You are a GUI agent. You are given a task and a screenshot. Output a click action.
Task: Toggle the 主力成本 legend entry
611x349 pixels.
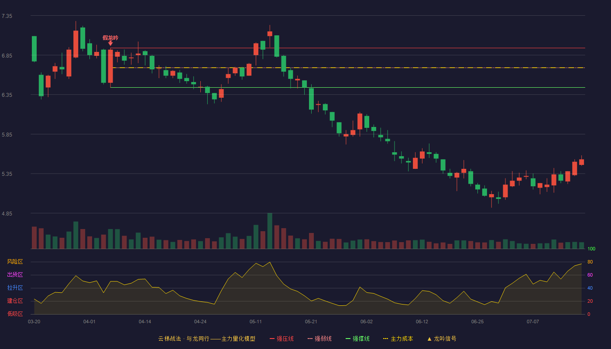pyautogui.click(x=398, y=339)
